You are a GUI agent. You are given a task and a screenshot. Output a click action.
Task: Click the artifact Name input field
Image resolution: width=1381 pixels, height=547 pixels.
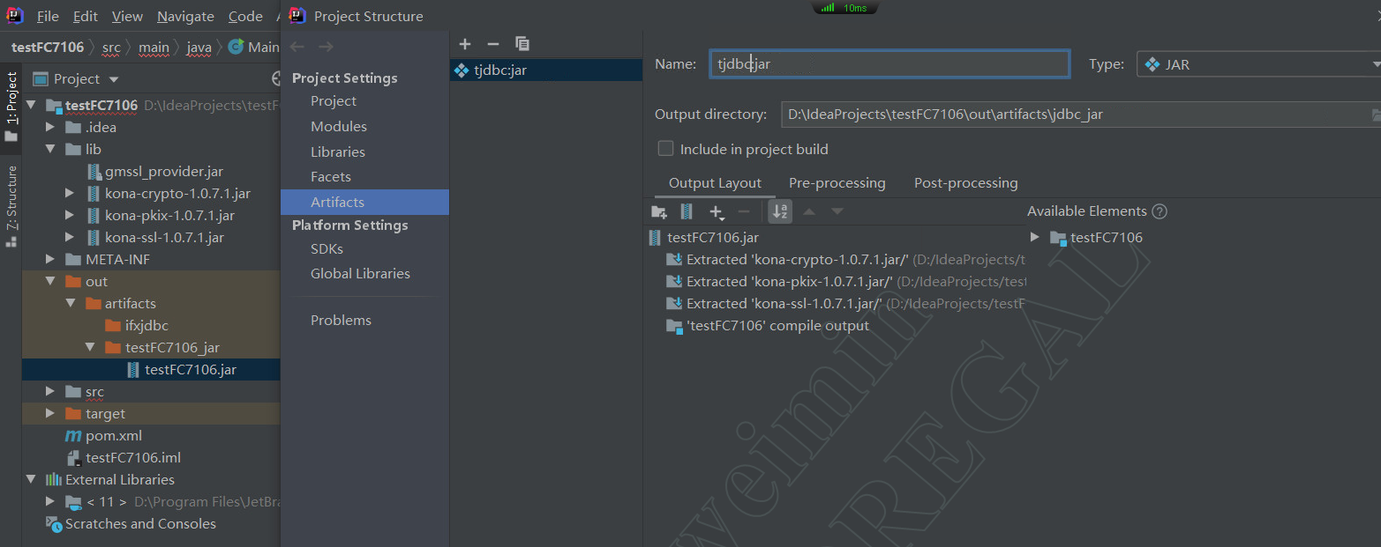pyautogui.click(x=889, y=64)
